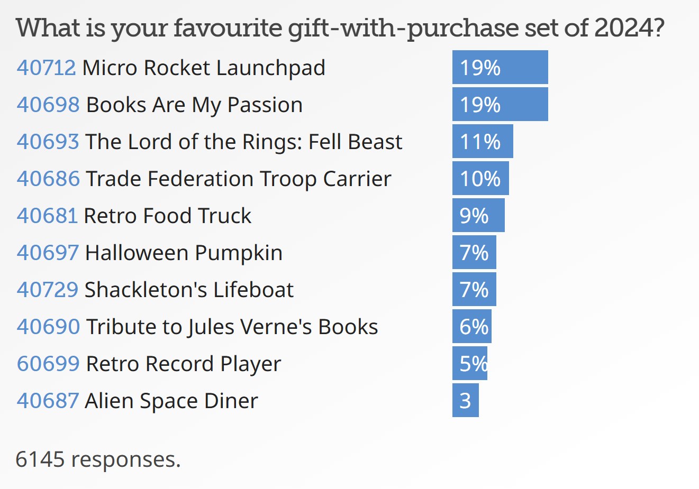
Task: Select the 7% Halloween Pumpkin result bar
Action: 474,253
